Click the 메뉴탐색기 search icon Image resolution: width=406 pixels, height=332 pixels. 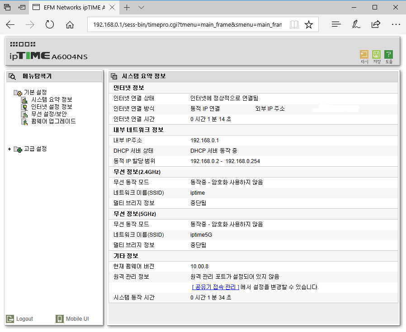(12, 76)
